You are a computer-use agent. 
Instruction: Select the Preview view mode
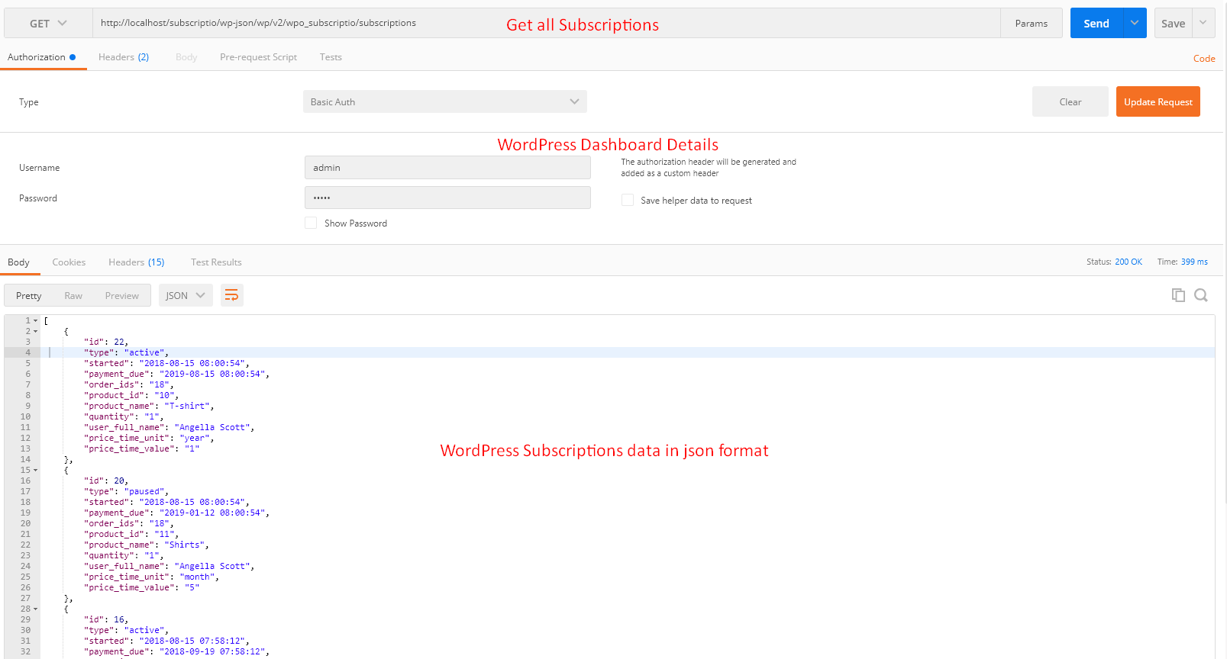[x=122, y=295]
